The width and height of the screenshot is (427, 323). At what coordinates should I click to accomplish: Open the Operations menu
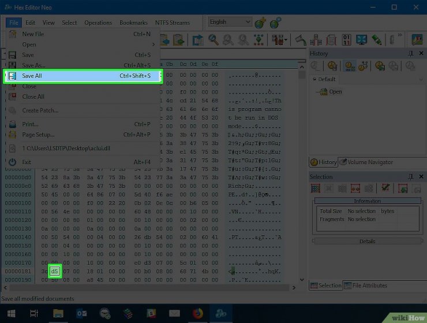[x=98, y=23]
